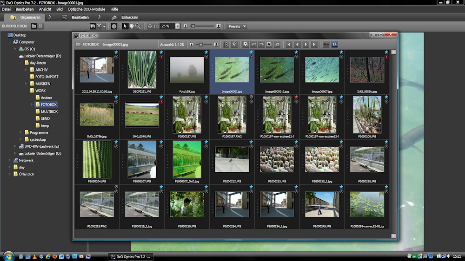This screenshot has height=261, width=465.
Task: Jump to first image in browser
Action: tap(289, 44)
